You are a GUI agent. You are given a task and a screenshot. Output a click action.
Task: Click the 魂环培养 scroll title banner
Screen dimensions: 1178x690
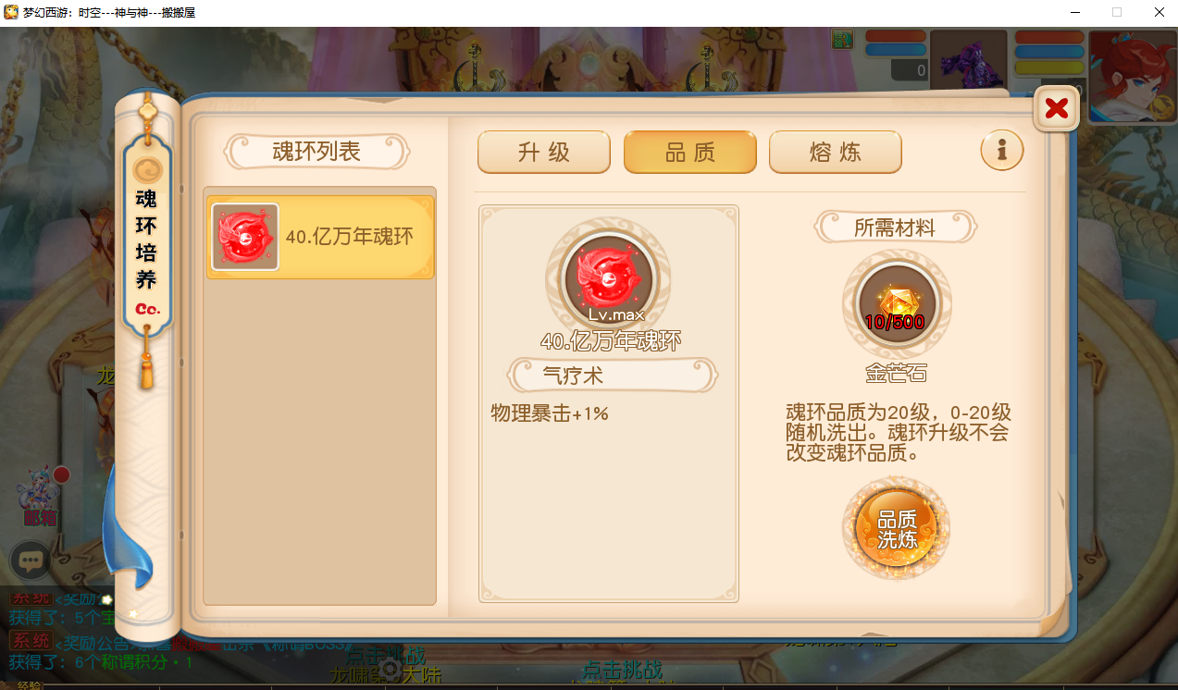click(146, 240)
